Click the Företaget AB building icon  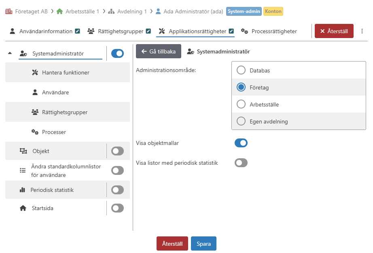tap(9, 11)
